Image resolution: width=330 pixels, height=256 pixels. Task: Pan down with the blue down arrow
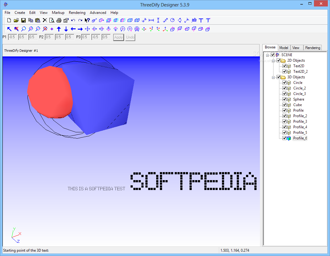pos(66,29)
